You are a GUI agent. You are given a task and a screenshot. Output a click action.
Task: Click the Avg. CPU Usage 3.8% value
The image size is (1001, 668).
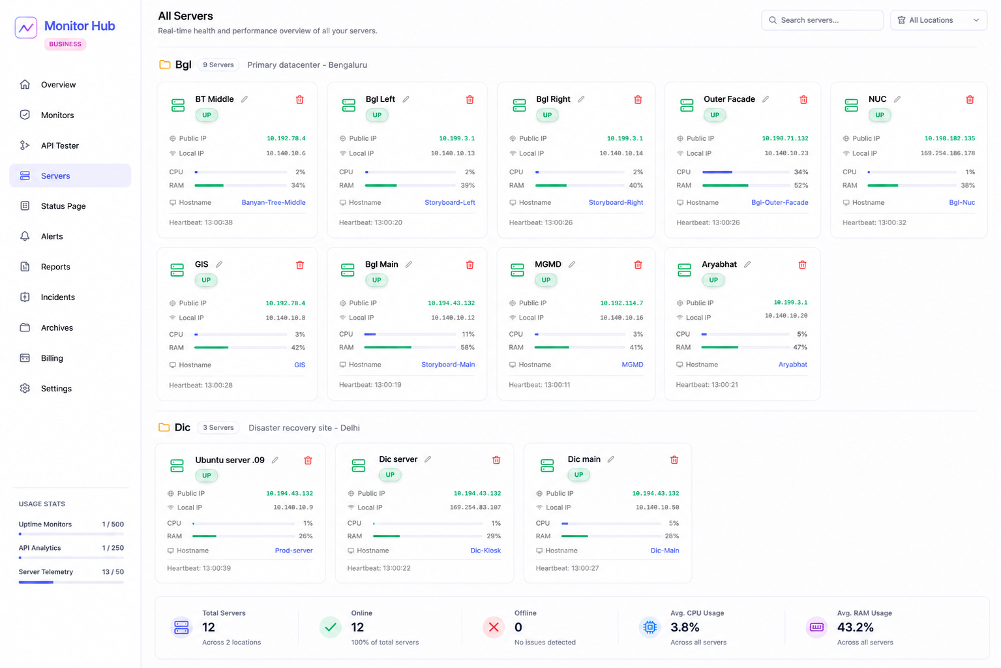(685, 628)
